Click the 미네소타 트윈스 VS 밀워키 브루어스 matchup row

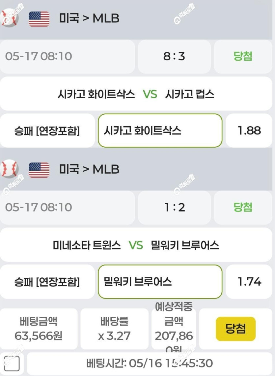[x=136, y=245]
